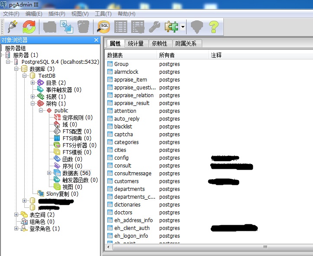Click the object properties toolbar icon
Image resolution: width=313 pixels, height=256 pixels.
click(x=50, y=27)
